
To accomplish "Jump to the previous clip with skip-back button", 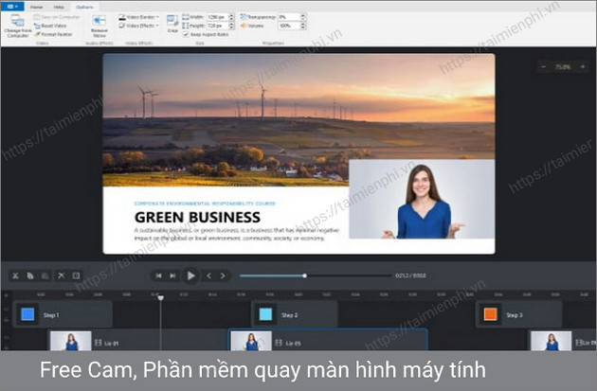I will click(x=159, y=275).
